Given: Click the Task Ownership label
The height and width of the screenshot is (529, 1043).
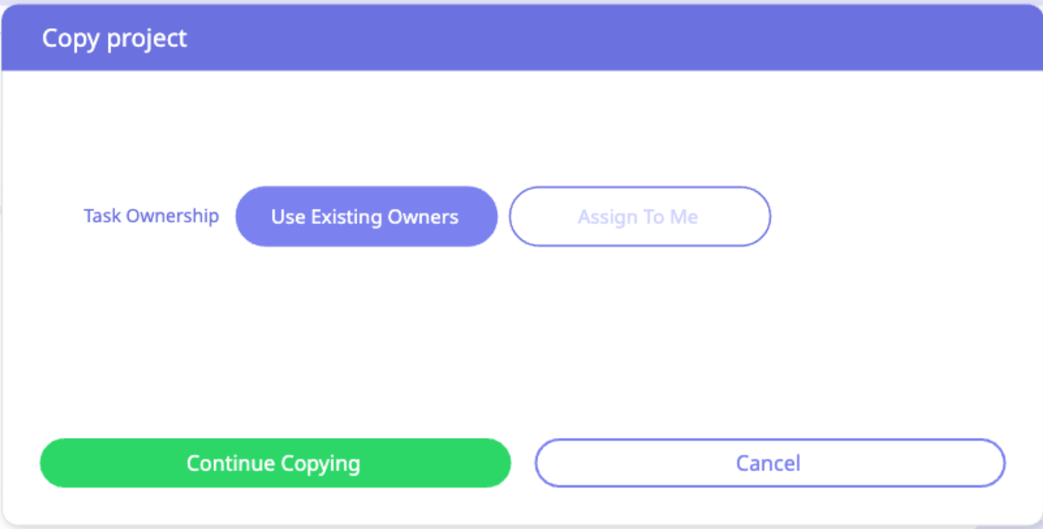Looking at the screenshot, I should pyautogui.click(x=151, y=216).
